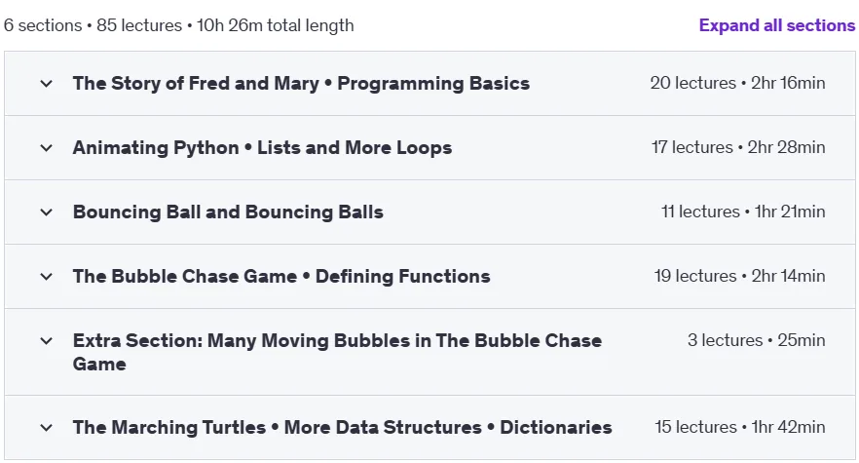Select the Many Moving Bubbles extra section title
Viewport: 859px width, 463px height.
pyautogui.click(x=337, y=352)
